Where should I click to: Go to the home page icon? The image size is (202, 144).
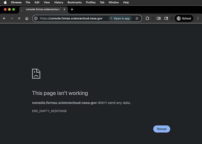click(27, 18)
